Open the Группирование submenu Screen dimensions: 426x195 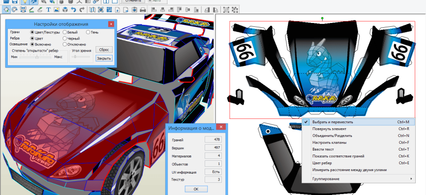(x=358, y=179)
